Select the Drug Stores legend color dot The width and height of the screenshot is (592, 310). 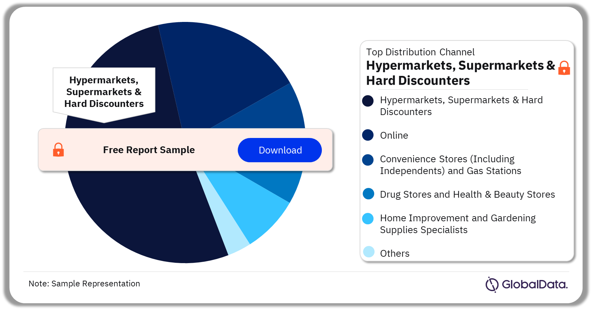(368, 194)
